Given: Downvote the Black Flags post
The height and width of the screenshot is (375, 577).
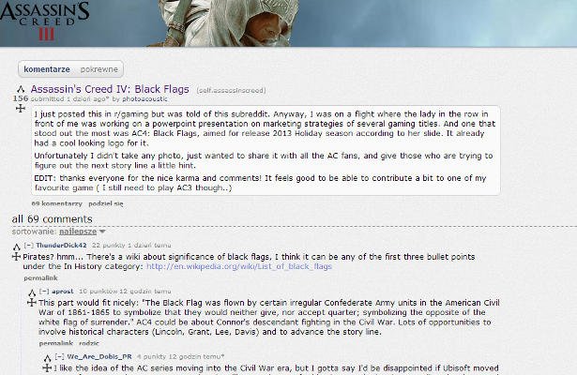Looking at the screenshot, I should pyautogui.click(x=21, y=108).
